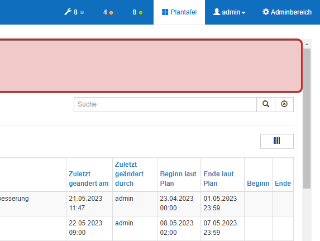Sort by Beginn column header

coord(258,184)
